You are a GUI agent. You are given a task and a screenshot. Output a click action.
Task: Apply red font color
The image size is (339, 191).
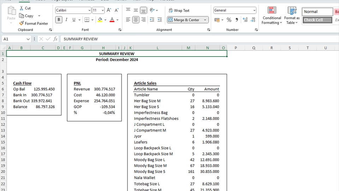[112, 20]
